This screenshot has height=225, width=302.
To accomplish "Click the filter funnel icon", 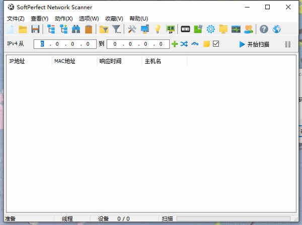I will (117, 30).
